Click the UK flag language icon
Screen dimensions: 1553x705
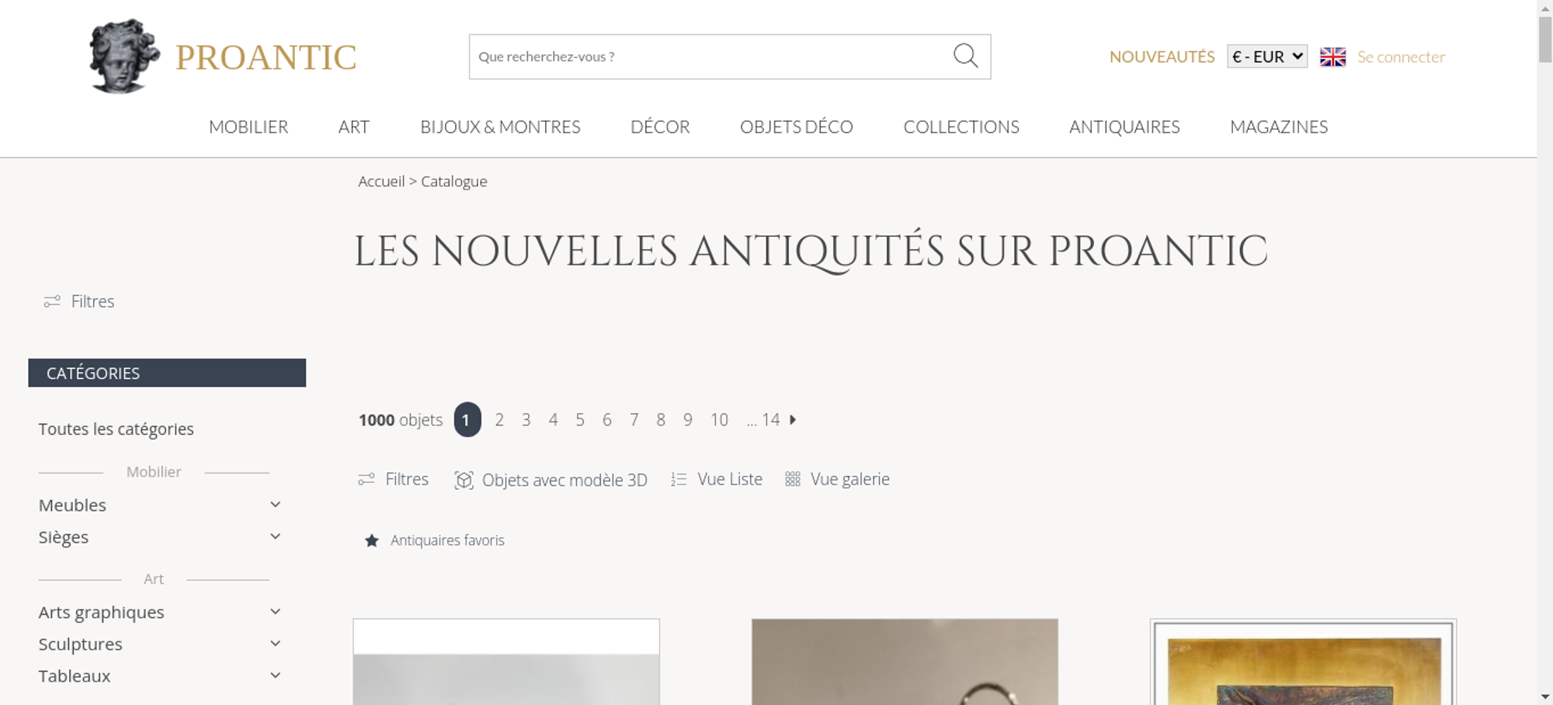point(1332,57)
